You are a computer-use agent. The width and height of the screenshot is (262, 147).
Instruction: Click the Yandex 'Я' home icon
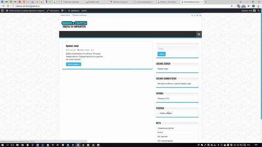[x=8, y=6]
